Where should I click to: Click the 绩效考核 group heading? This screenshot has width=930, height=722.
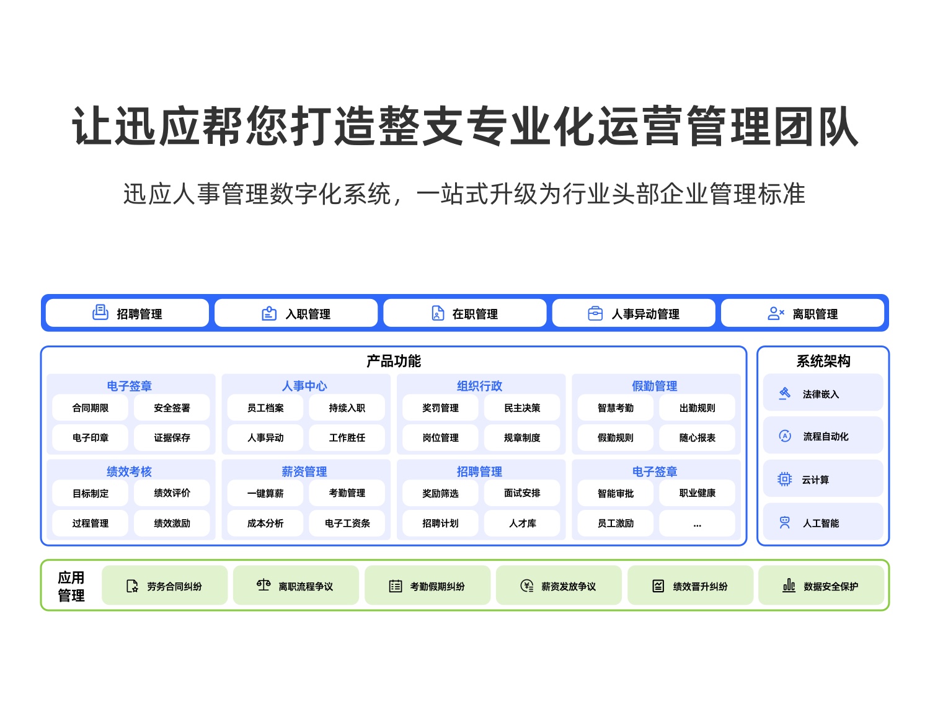(x=129, y=471)
